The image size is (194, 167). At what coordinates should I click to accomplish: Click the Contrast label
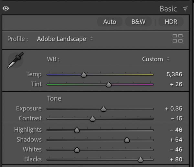click(30, 118)
